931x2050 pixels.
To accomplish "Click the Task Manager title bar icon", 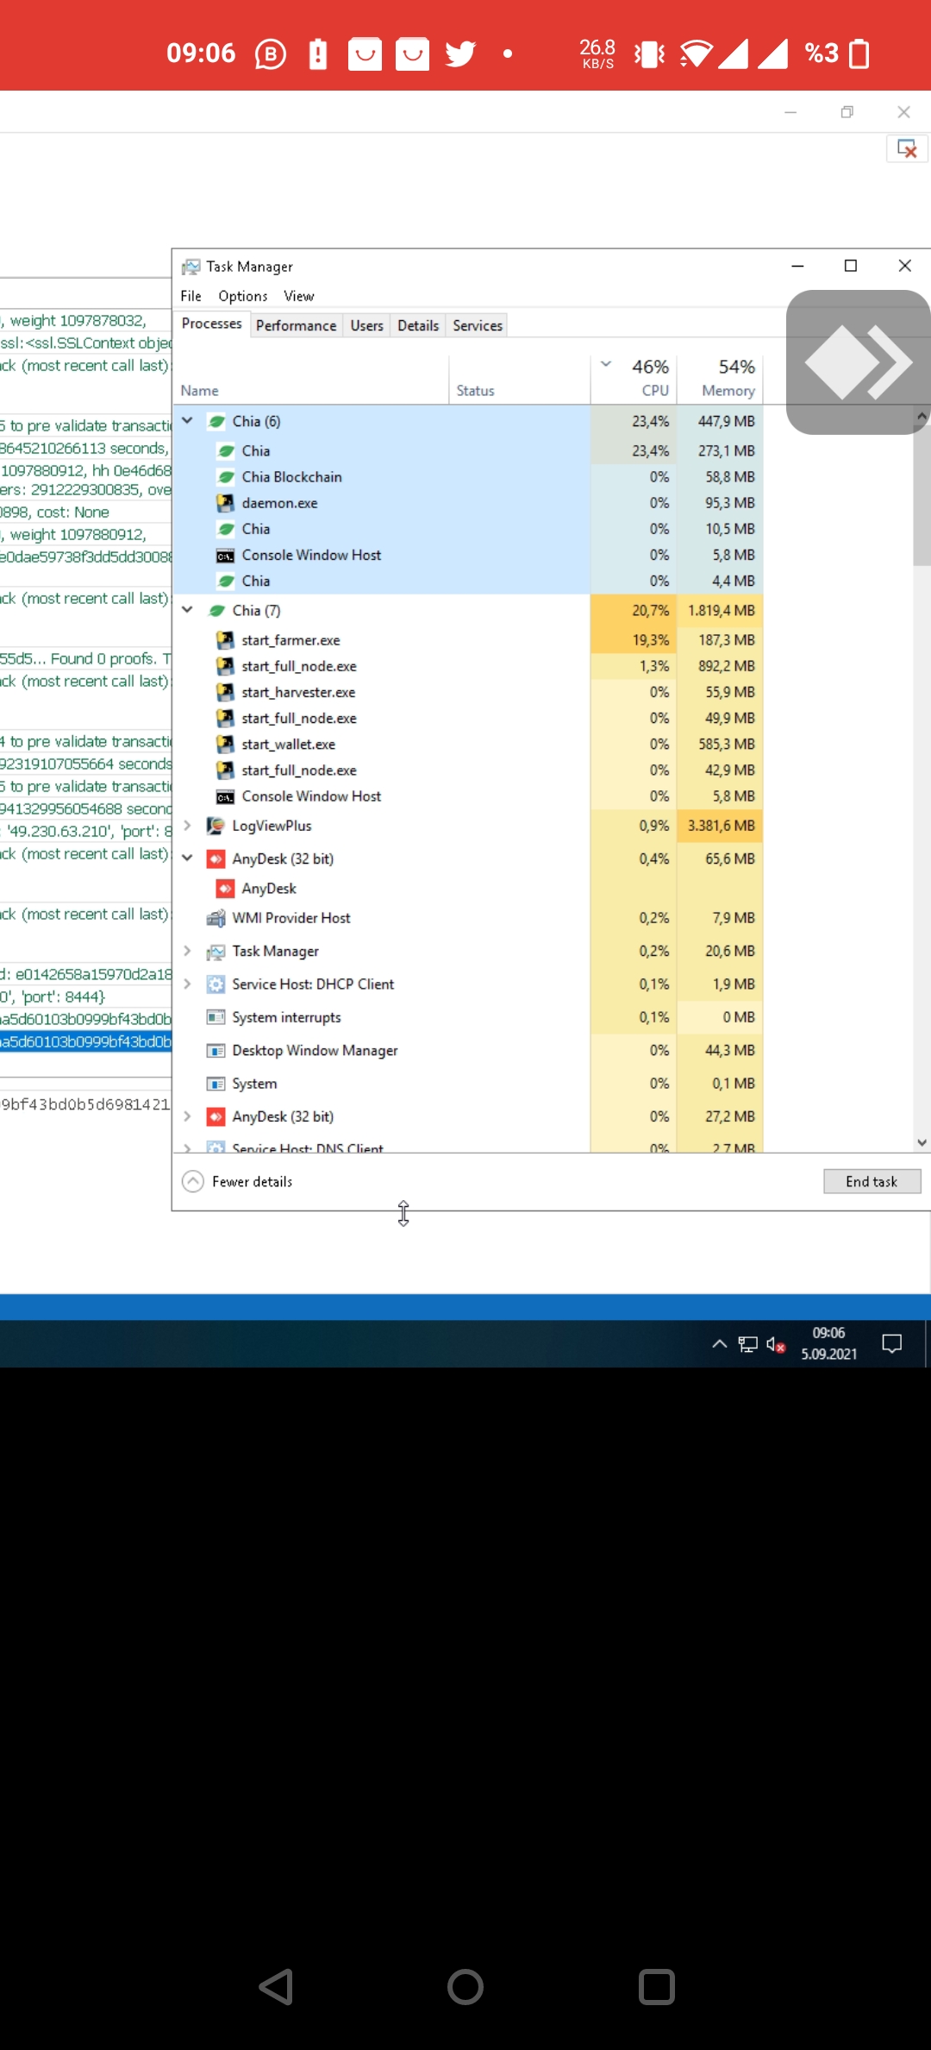I will click(191, 267).
